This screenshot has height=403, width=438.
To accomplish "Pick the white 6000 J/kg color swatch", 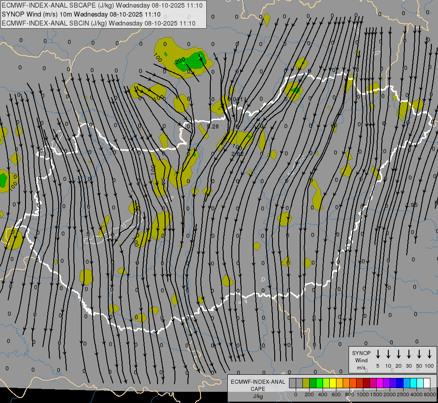I will click(427, 383).
